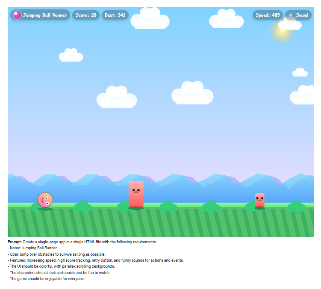The height and width of the screenshot is (289, 321).
Task: Click the Score: 28 counter
Action: tap(86, 15)
